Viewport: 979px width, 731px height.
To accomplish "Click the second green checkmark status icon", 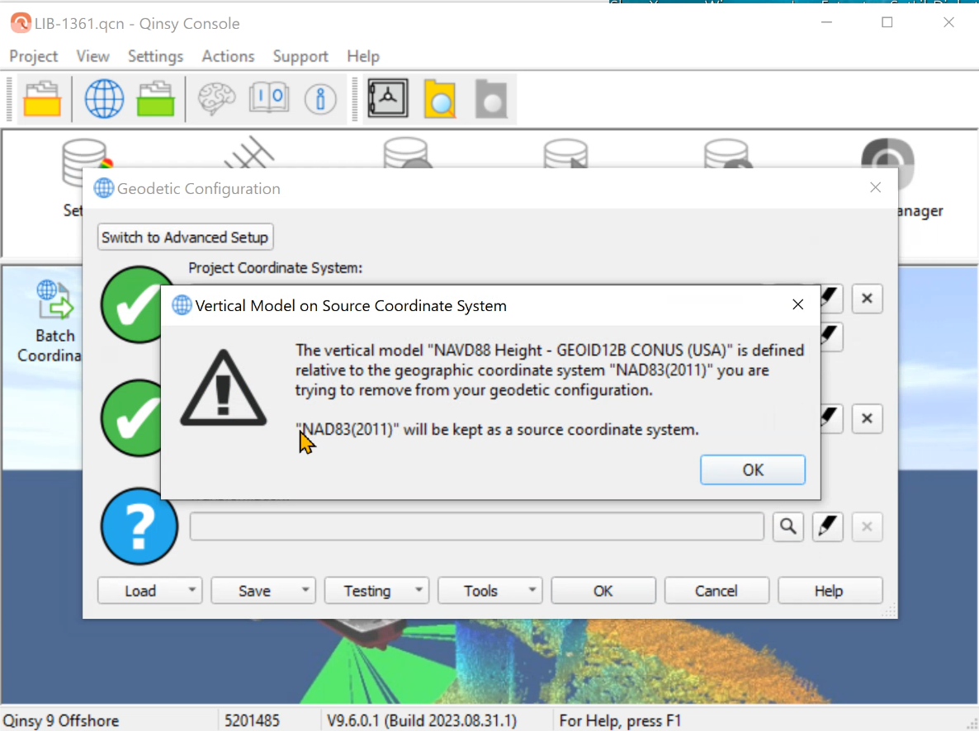I will click(132, 418).
